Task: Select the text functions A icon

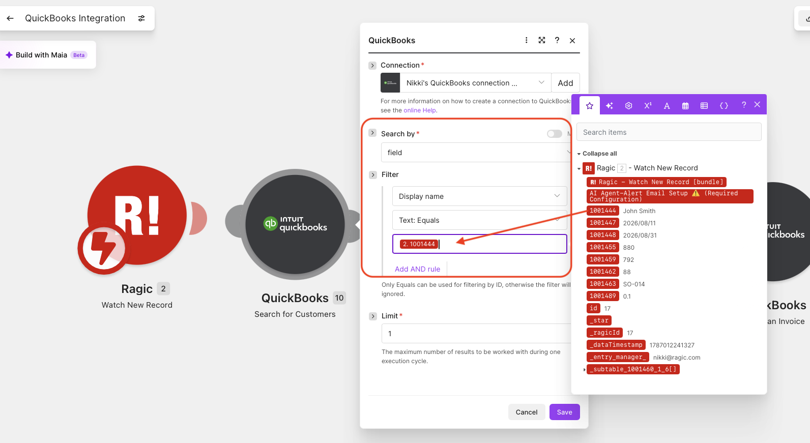Action: coord(667,106)
